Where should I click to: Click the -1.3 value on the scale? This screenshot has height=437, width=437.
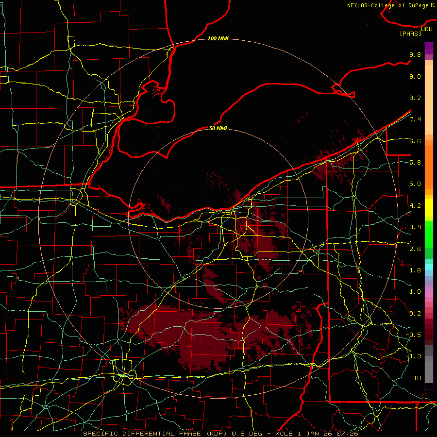pyautogui.click(x=413, y=356)
